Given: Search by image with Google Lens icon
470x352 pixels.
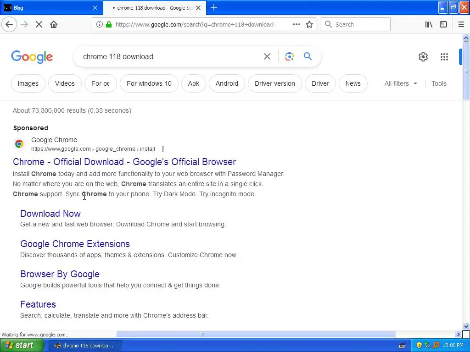Looking at the screenshot, I should click(x=289, y=56).
